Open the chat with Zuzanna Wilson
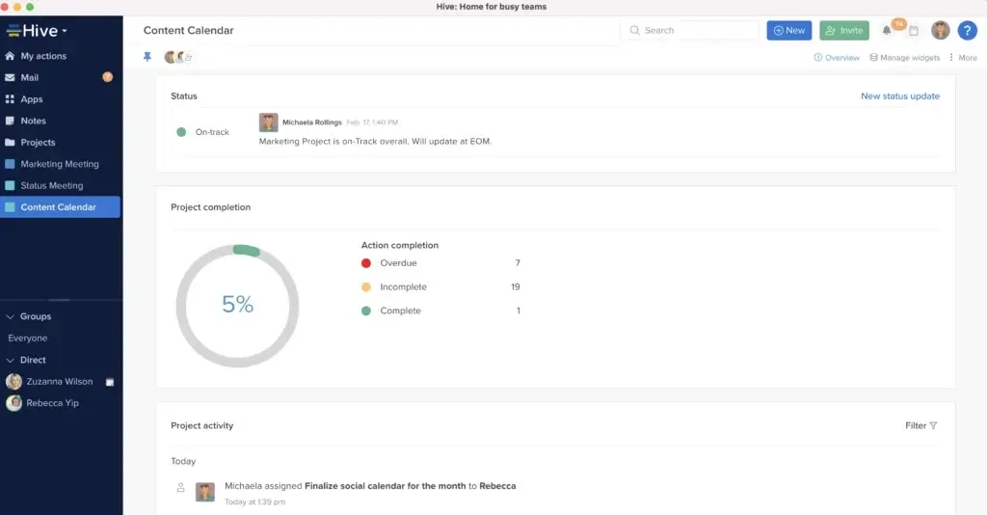This screenshot has height=515, width=987. pyautogui.click(x=60, y=382)
